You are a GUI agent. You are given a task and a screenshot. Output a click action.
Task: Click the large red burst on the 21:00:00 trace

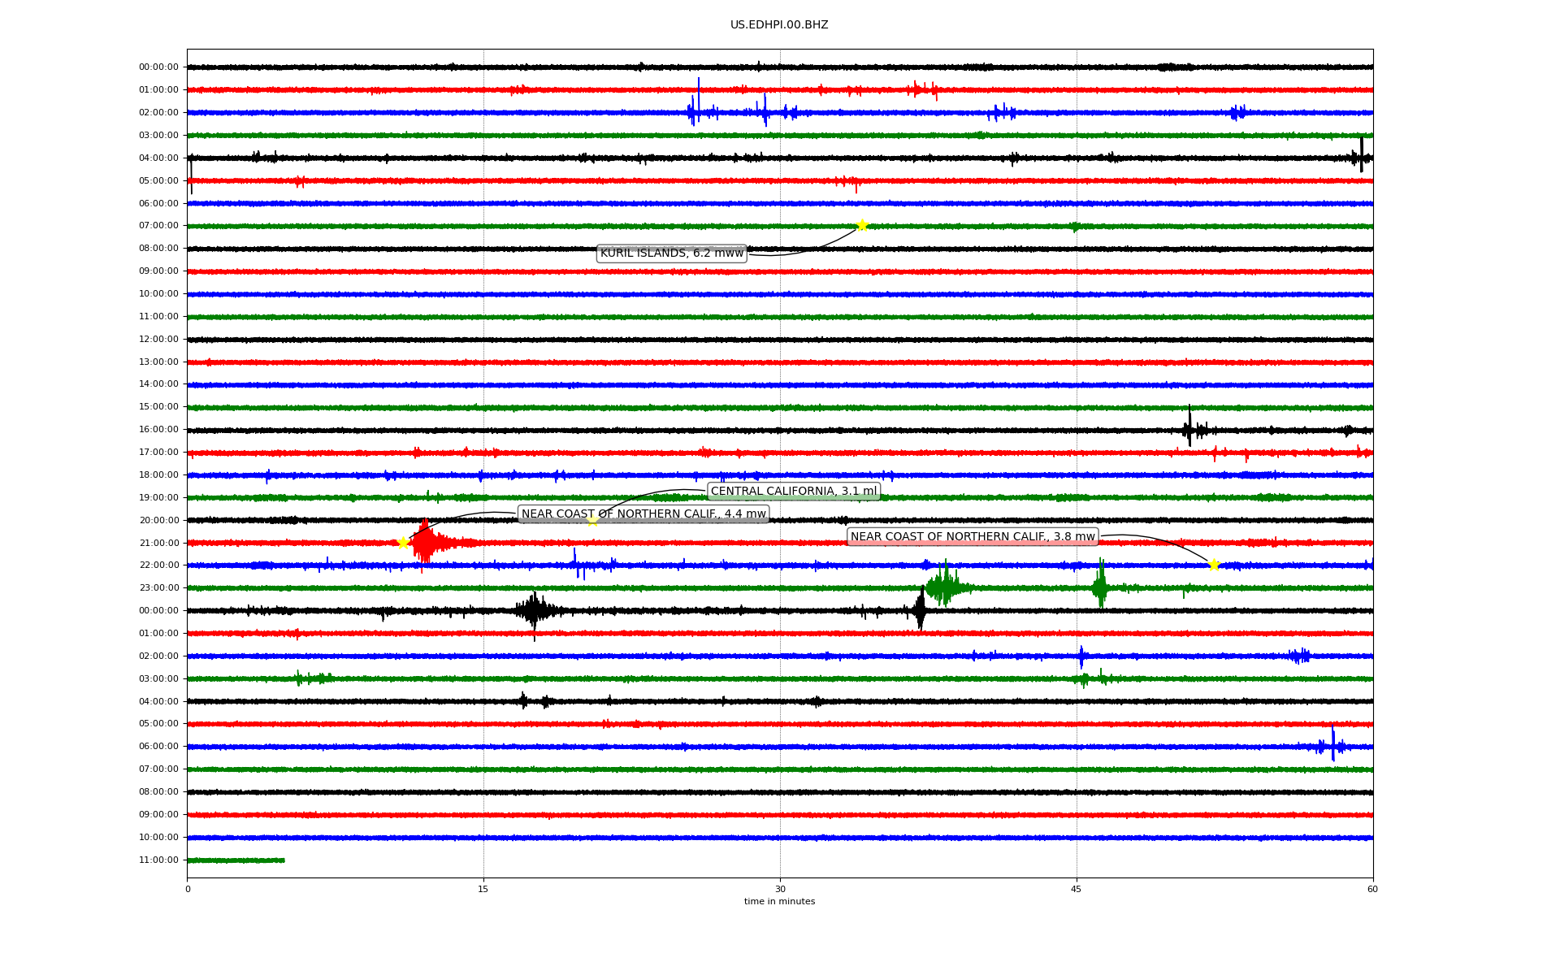coord(425,543)
